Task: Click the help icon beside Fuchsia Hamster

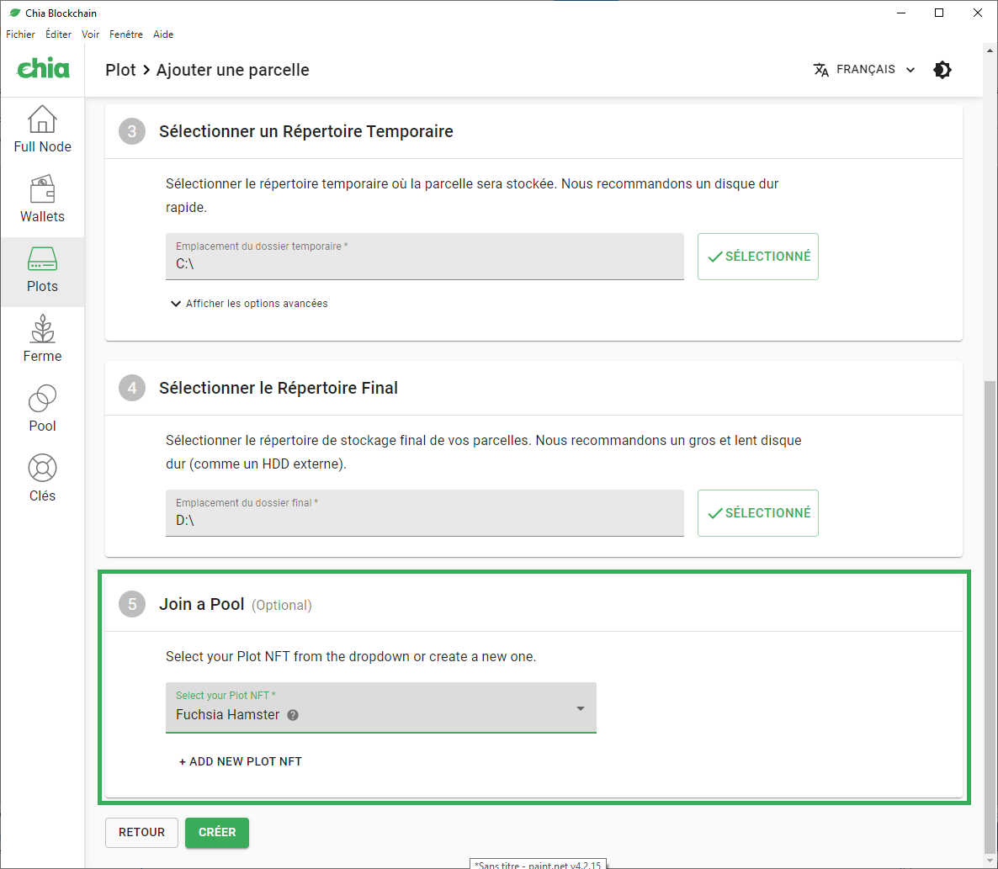Action: tap(293, 715)
